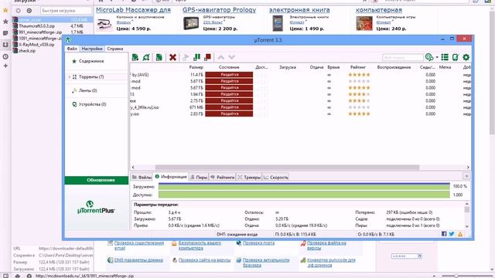495x278 pixels.
Task: Select the 671 МБ .iso torrent row
Action: pyautogui.click(x=300, y=107)
